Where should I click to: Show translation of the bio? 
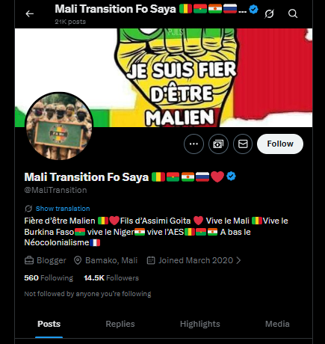[x=63, y=209]
